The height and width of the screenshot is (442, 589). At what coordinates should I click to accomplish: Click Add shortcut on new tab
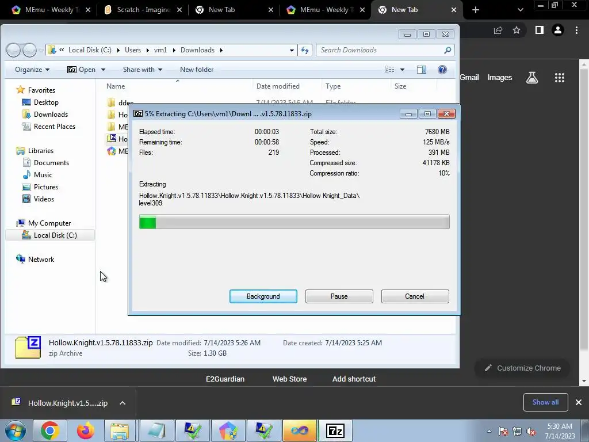click(x=354, y=379)
